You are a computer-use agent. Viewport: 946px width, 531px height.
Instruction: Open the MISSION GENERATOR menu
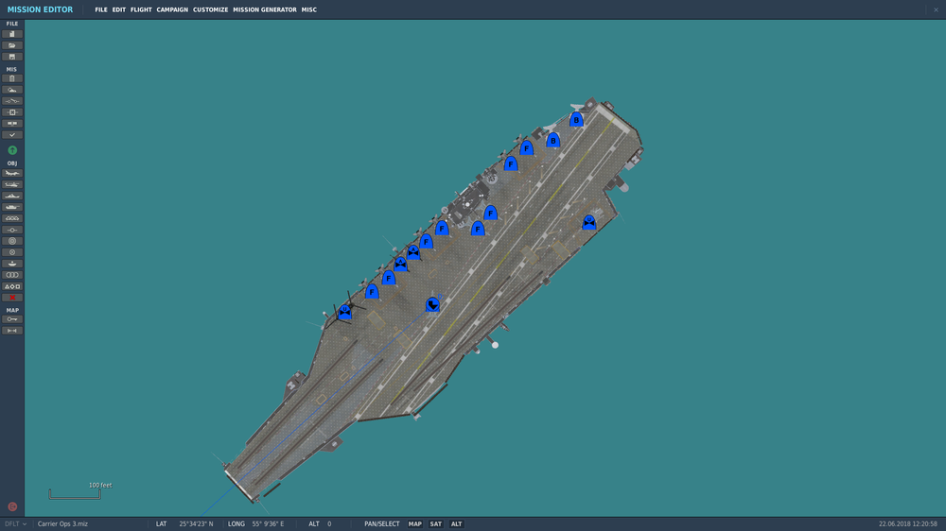(x=265, y=9)
